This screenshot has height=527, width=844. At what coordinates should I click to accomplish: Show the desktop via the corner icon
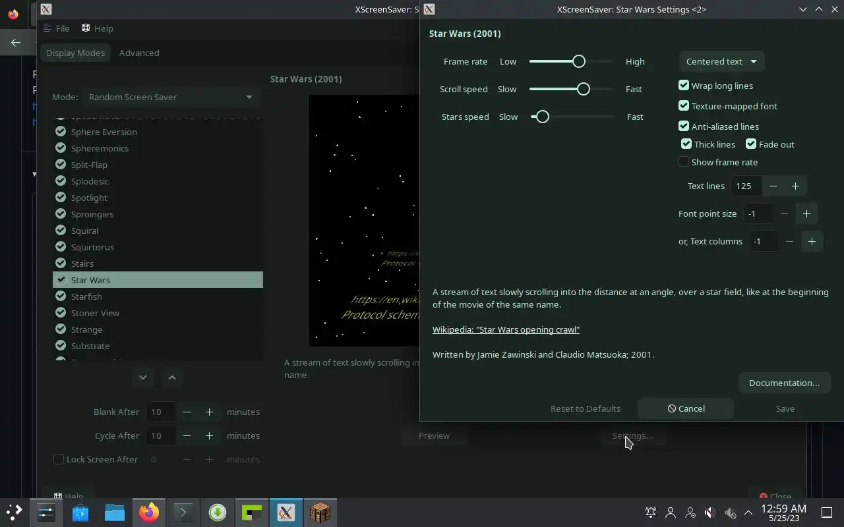827,512
